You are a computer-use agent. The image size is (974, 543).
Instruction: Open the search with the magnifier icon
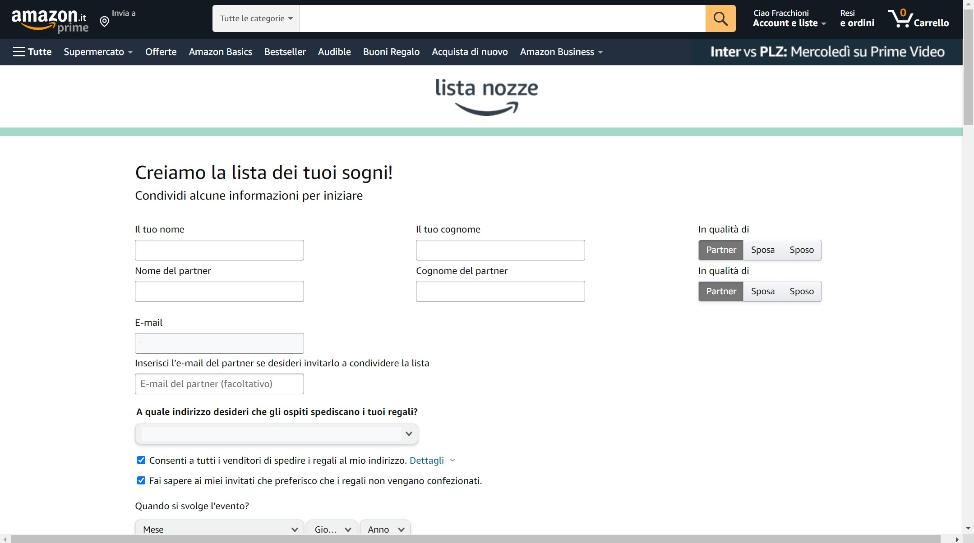(720, 18)
